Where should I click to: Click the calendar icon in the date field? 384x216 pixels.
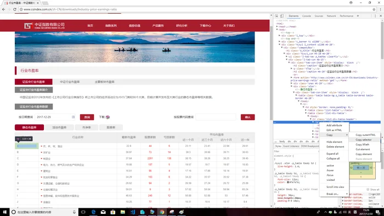click(x=73, y=117)
